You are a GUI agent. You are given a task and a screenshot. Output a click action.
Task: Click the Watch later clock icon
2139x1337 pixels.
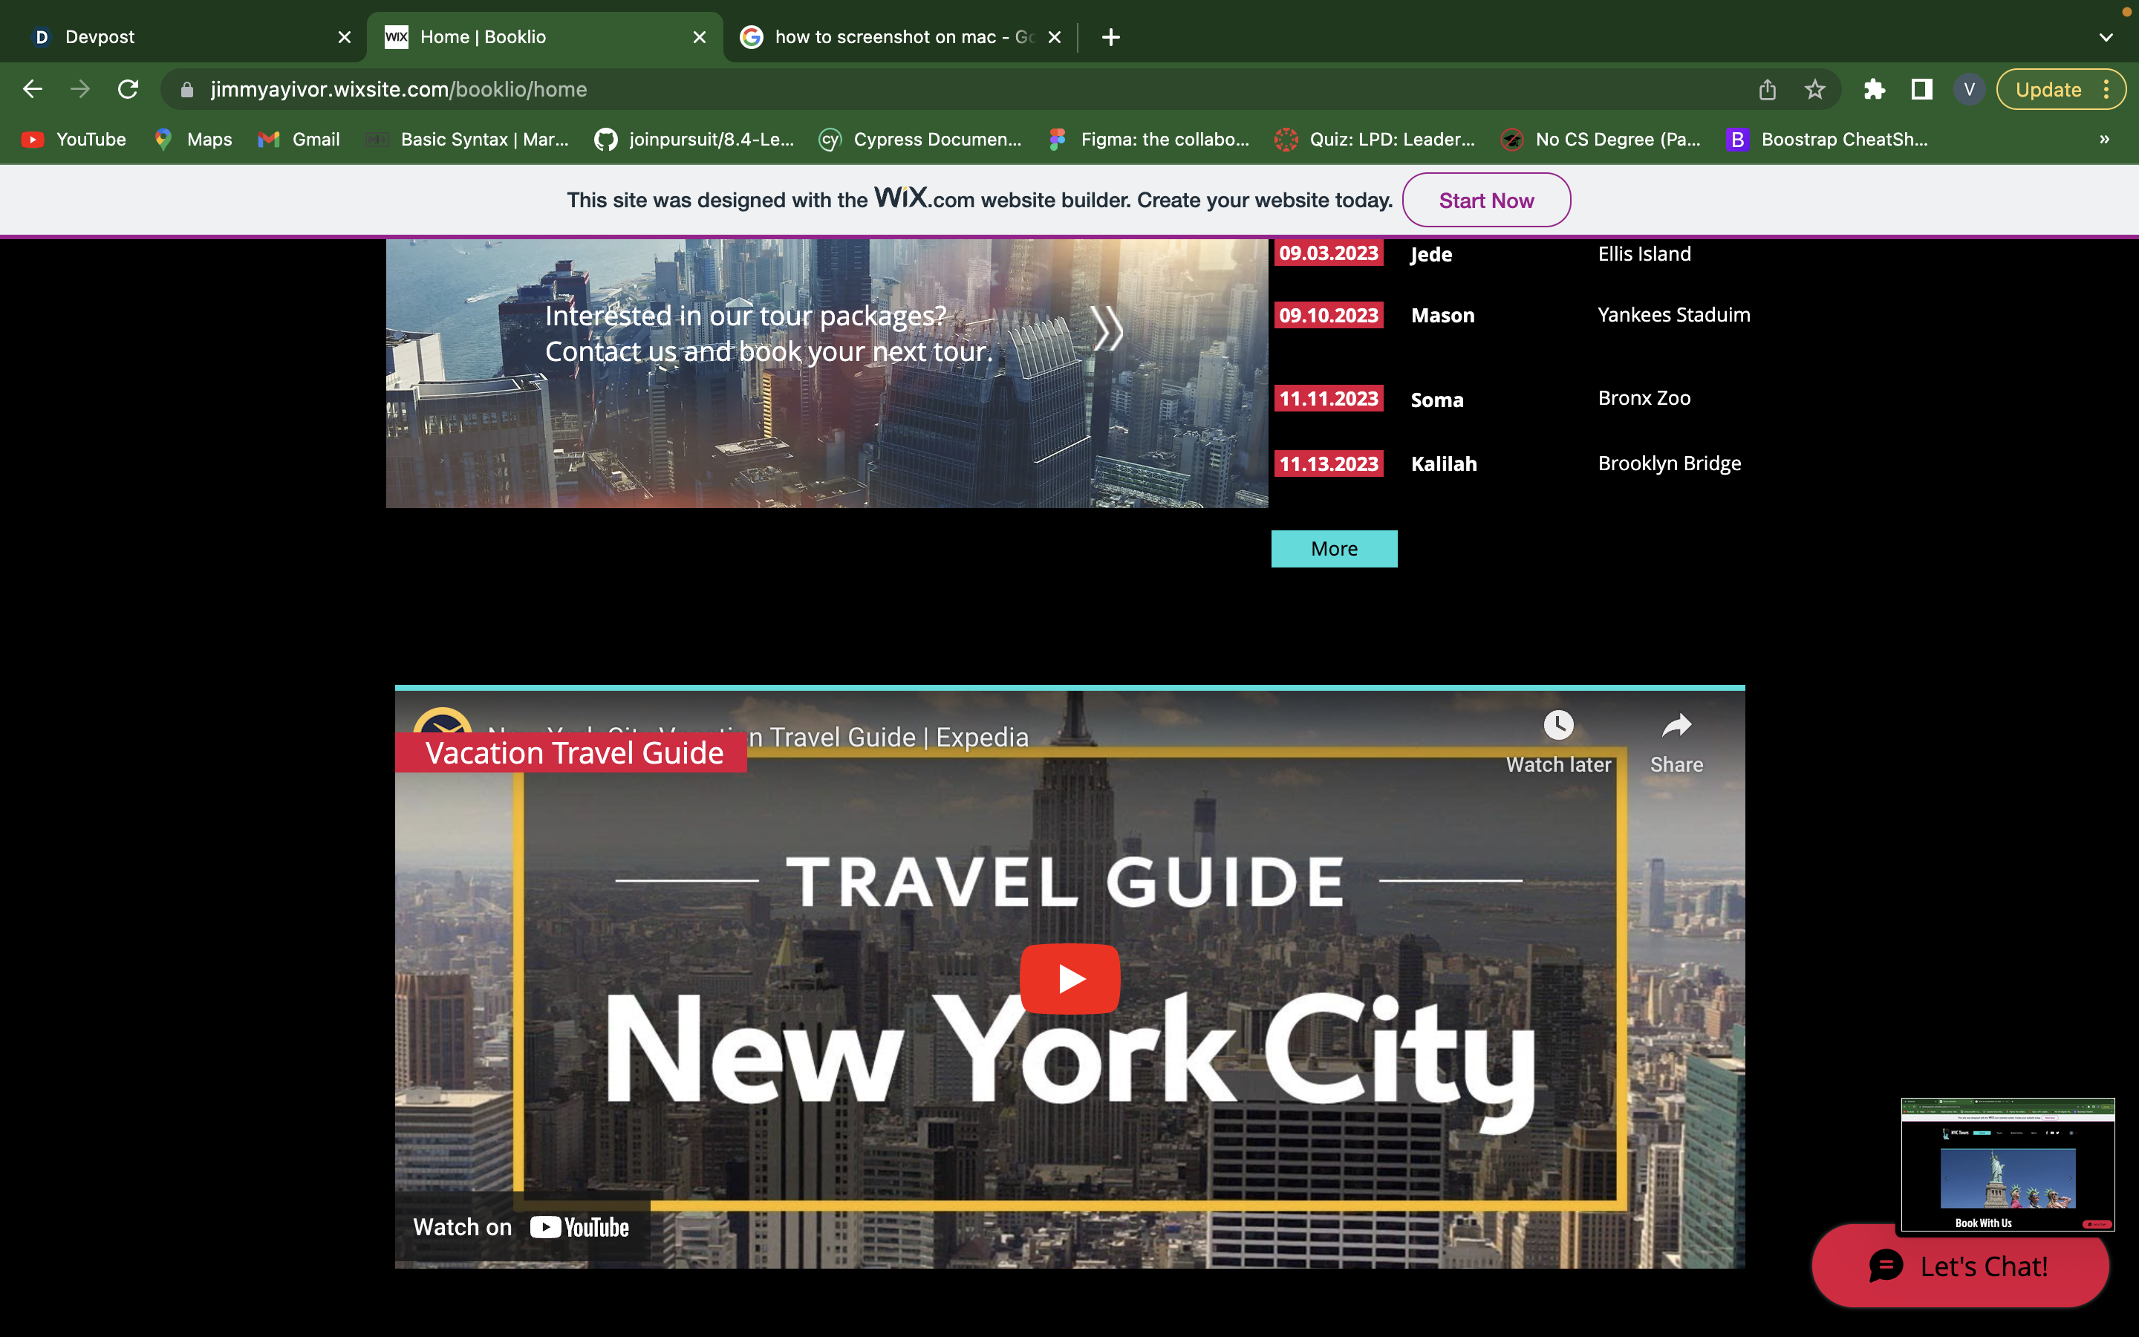click(1558, 726)
